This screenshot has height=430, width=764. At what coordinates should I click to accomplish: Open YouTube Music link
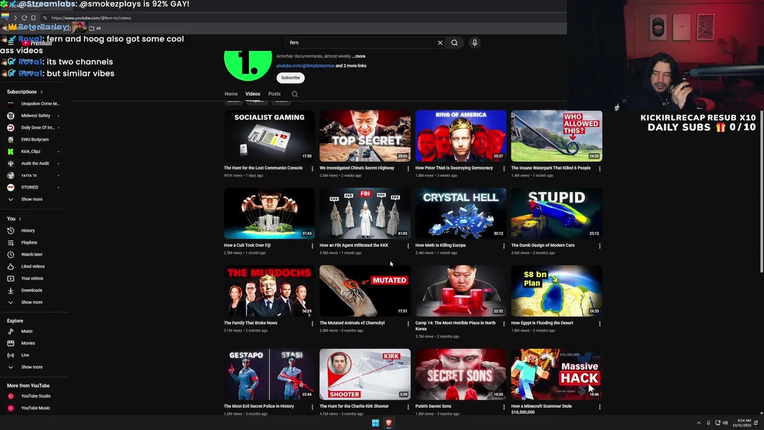(35, 408)
